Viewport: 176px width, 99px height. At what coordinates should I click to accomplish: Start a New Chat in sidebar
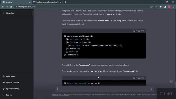coord(17,13)
